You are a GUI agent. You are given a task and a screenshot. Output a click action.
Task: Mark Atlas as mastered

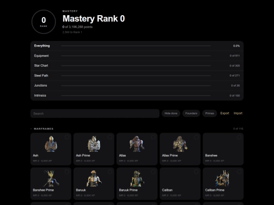tap(153, 137)
